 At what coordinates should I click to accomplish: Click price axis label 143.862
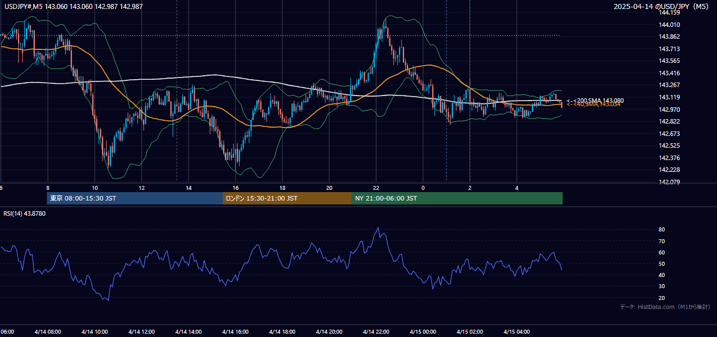coord(670,37)
